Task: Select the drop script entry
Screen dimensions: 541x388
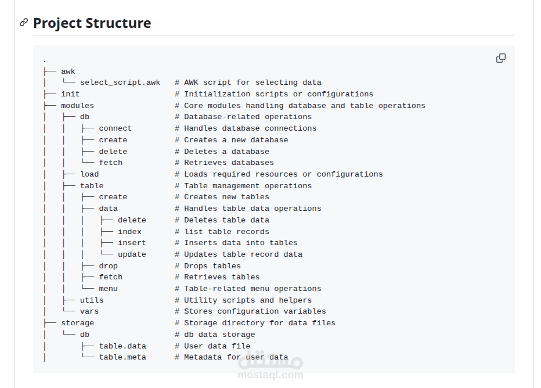Action: [108, 265]
